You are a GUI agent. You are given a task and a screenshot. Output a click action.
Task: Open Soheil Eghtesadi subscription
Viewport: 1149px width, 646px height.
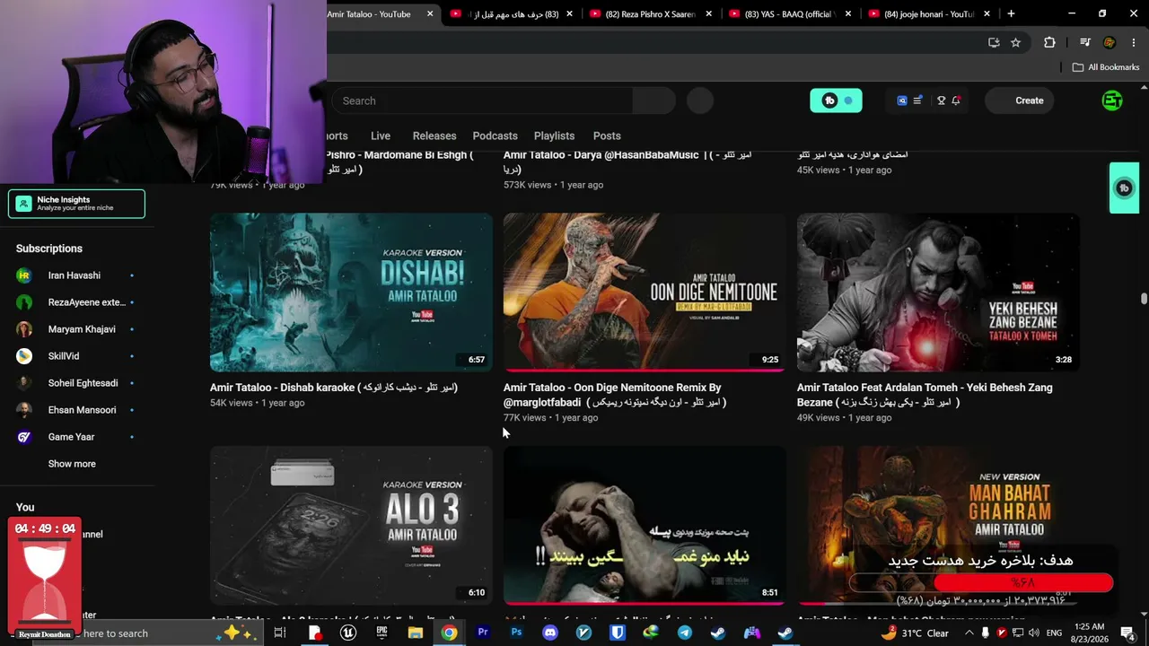click(x=75, y=383)
